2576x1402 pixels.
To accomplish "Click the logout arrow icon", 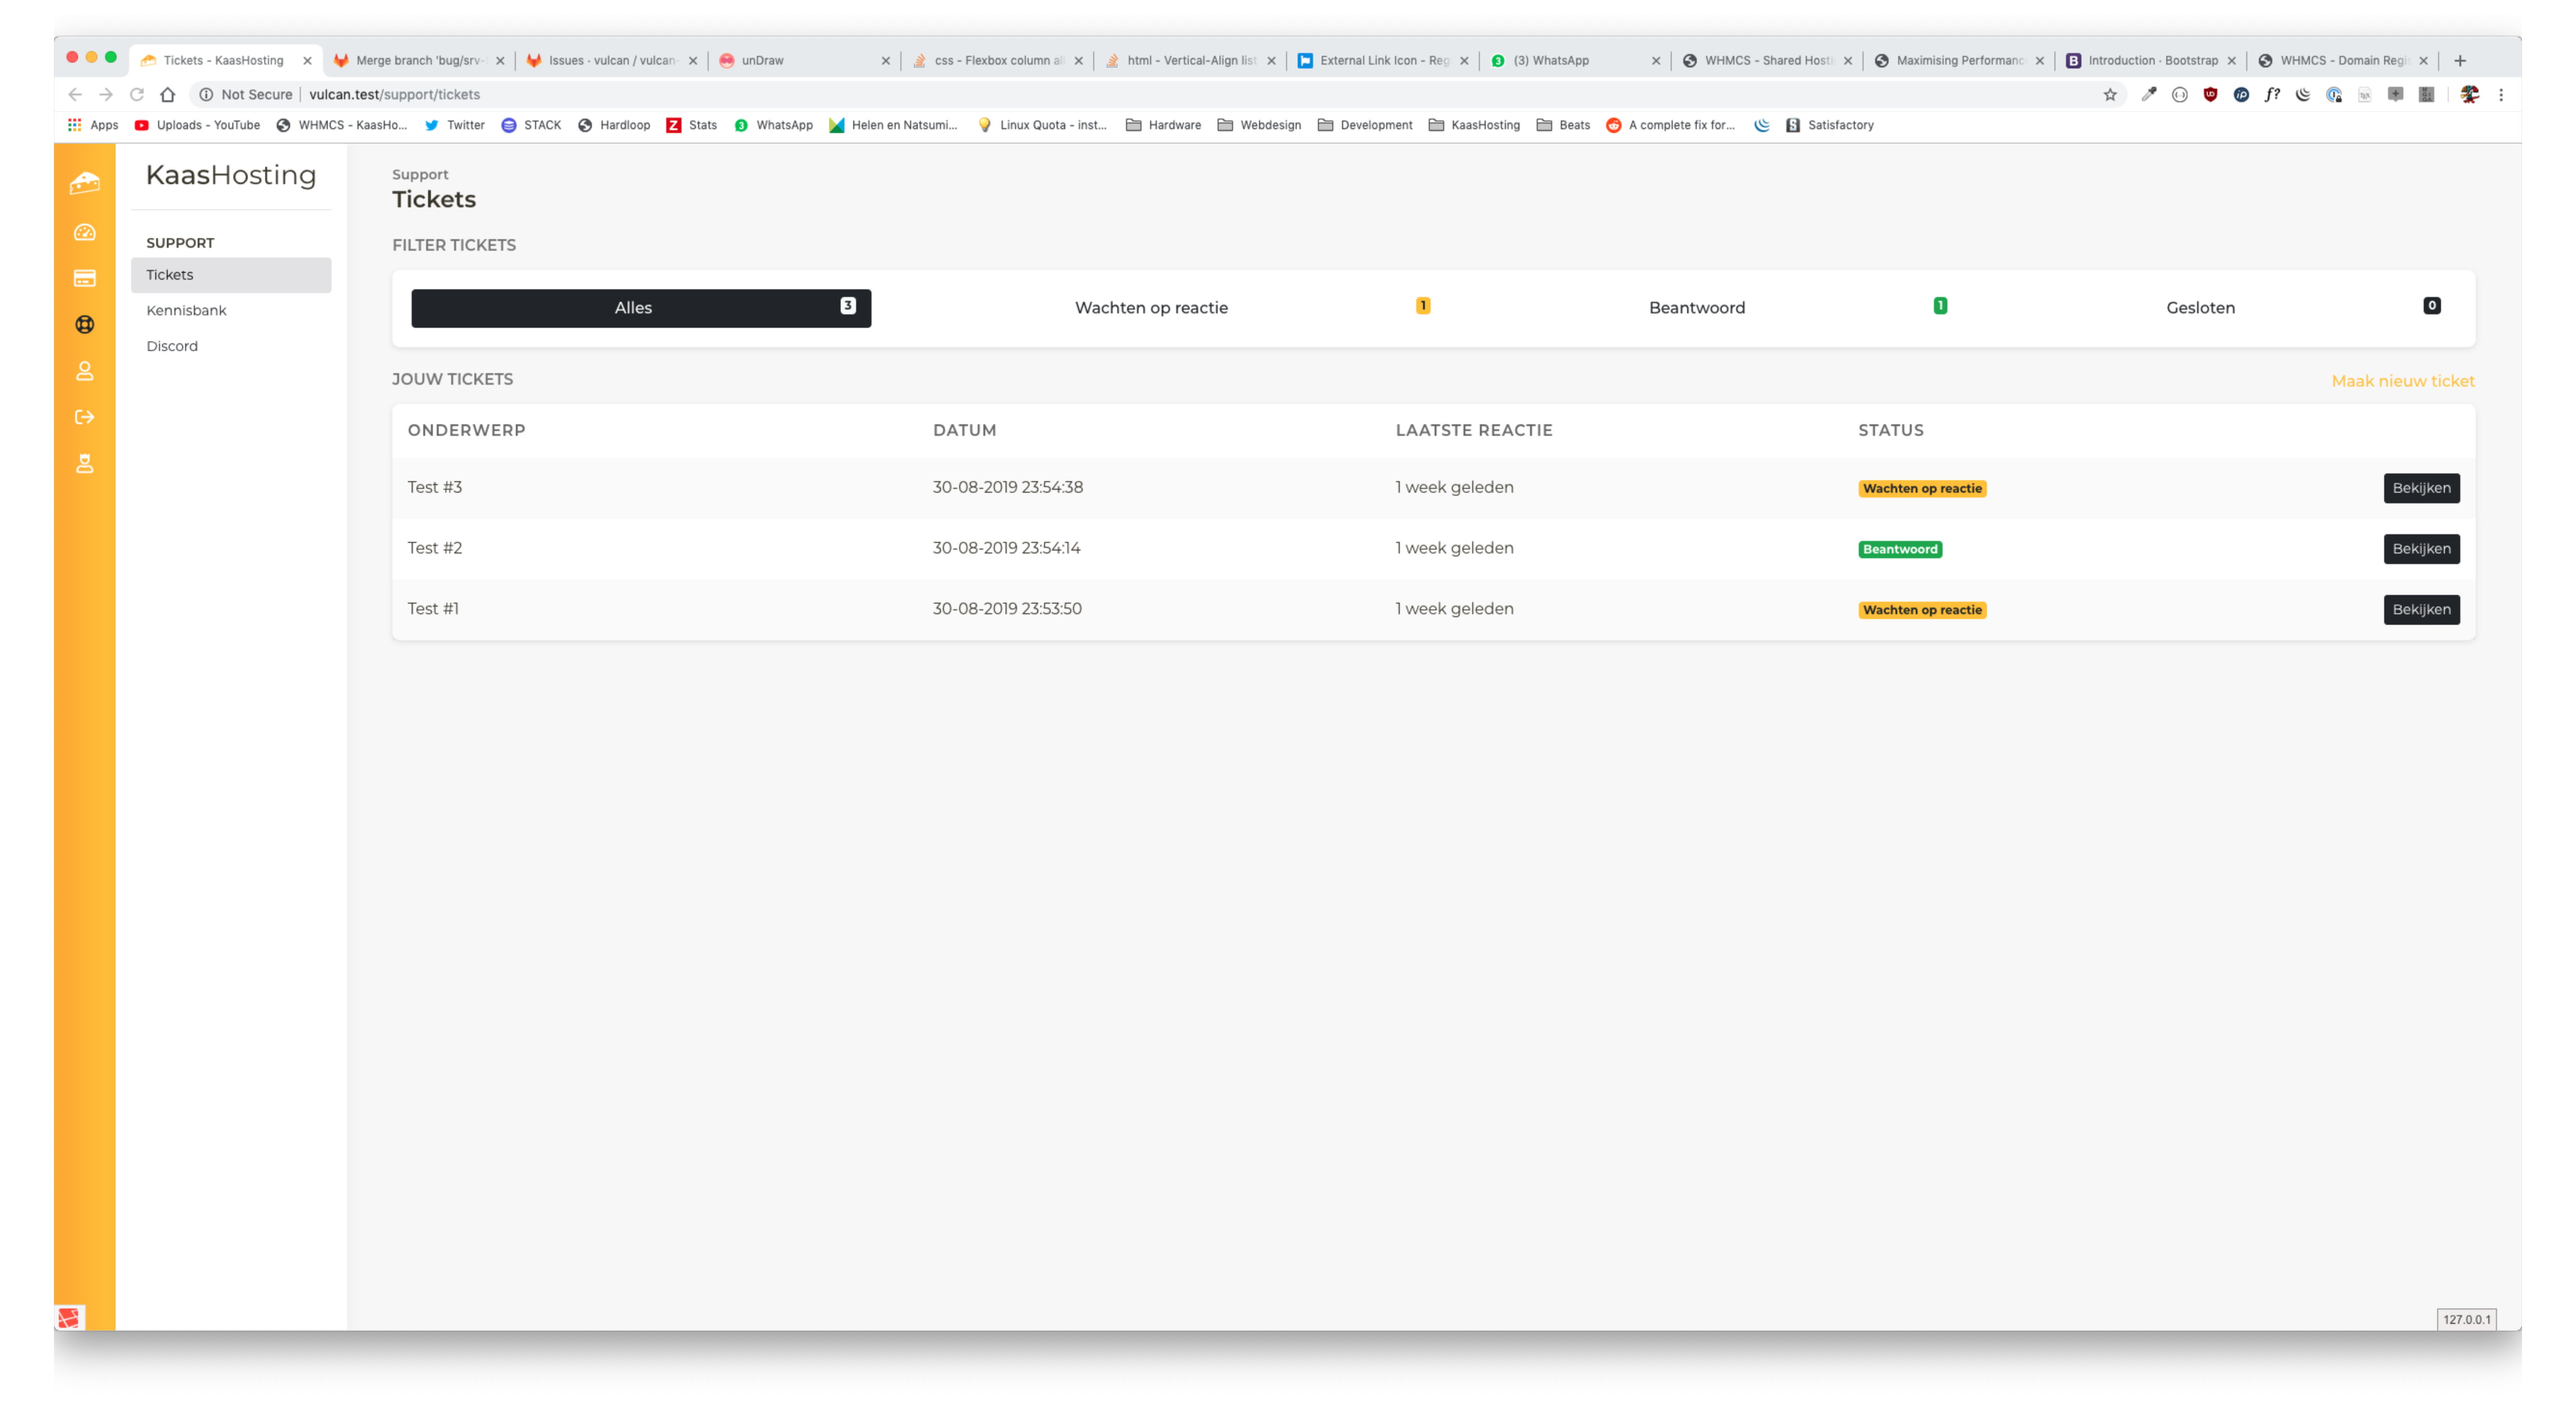I will (85, 417).
